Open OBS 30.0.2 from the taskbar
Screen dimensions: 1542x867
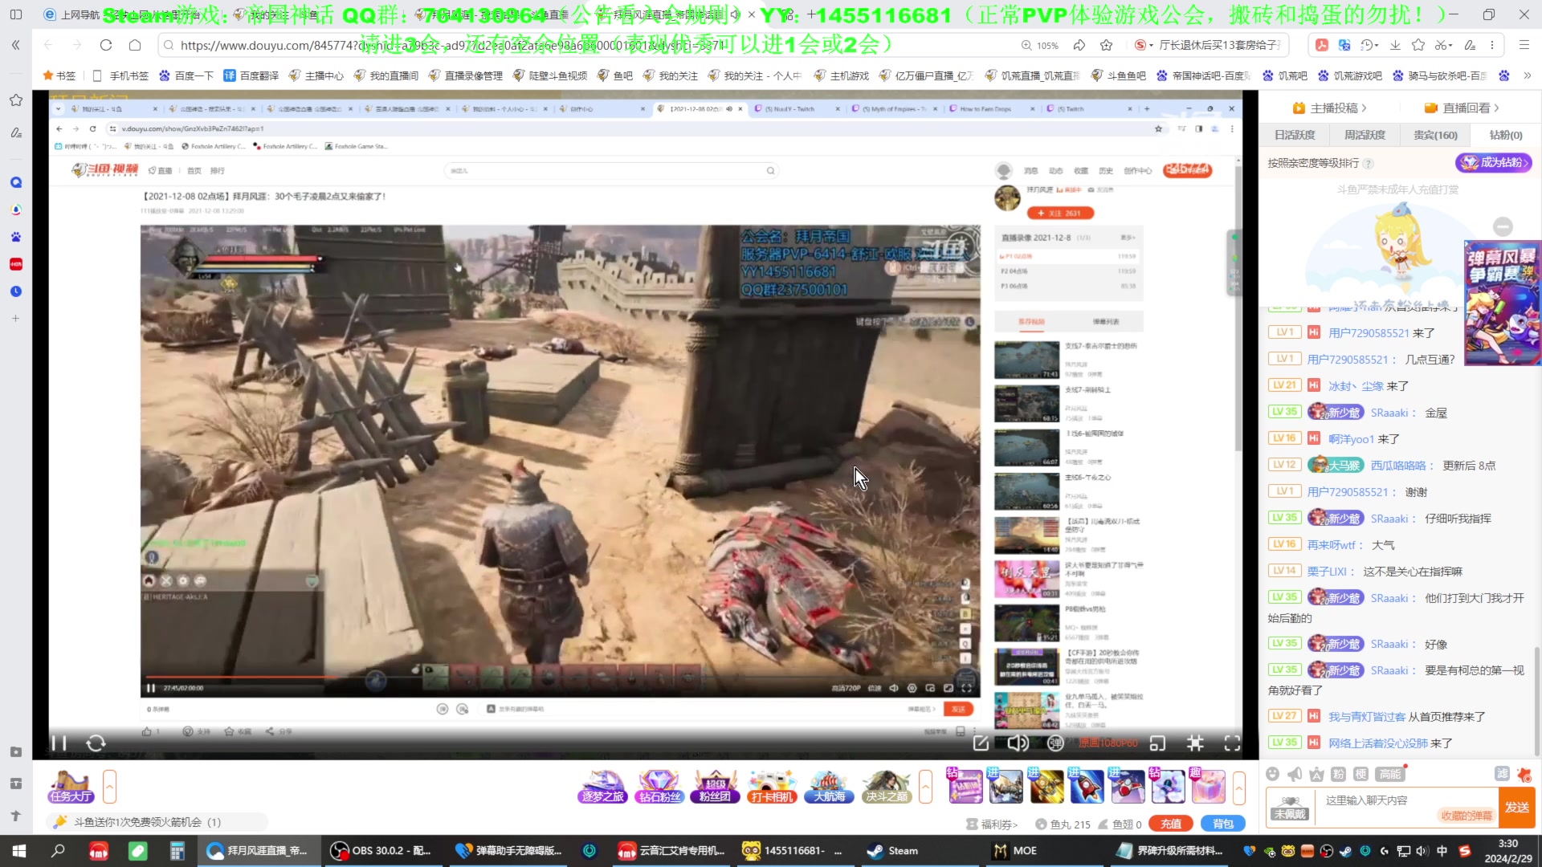pos(382,851)
